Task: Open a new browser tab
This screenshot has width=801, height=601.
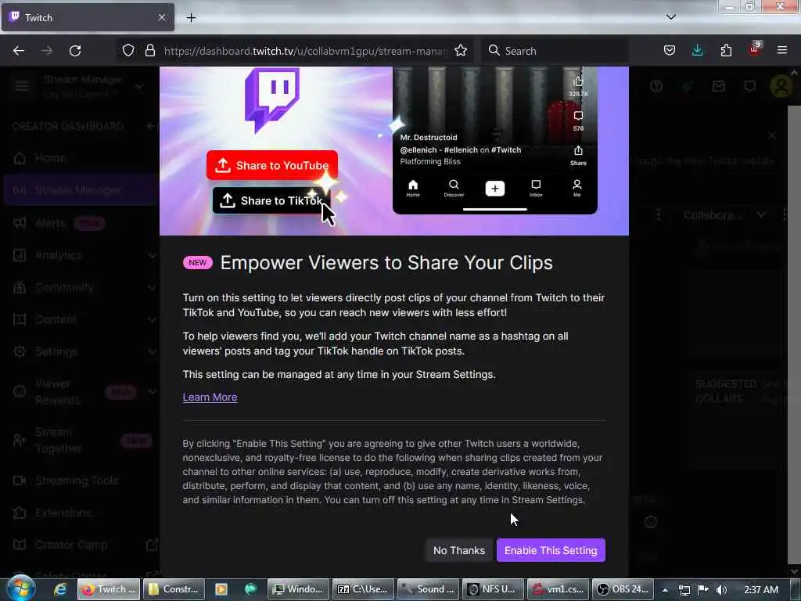Action: point(191,18)
